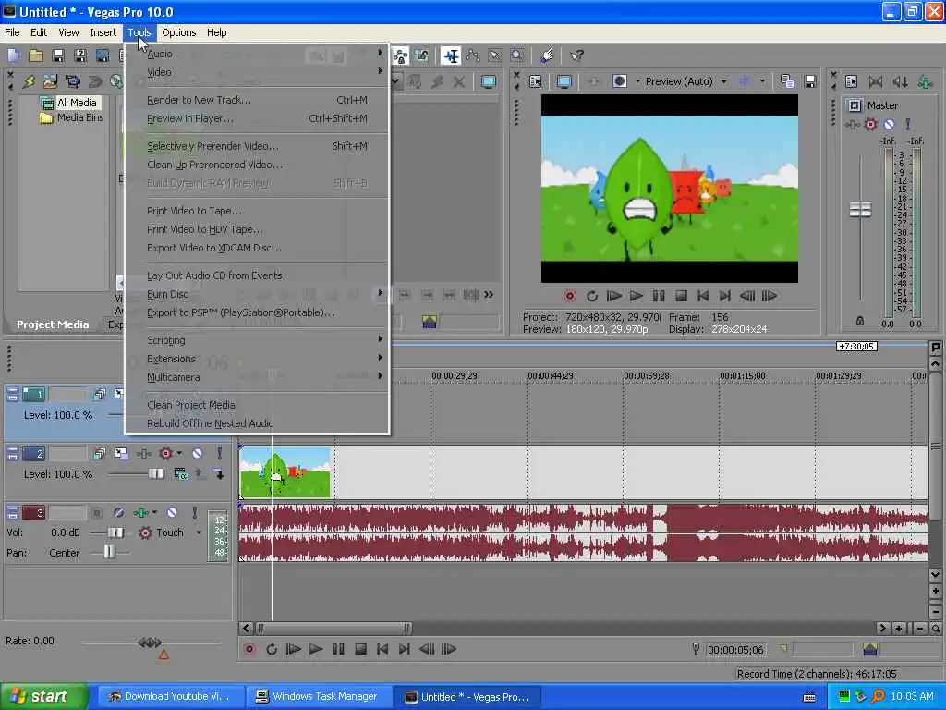Choose Print Video to Tape menu item
Image resolution: width=946 pixels, height=710 pixels.
[x=257, y=211]
